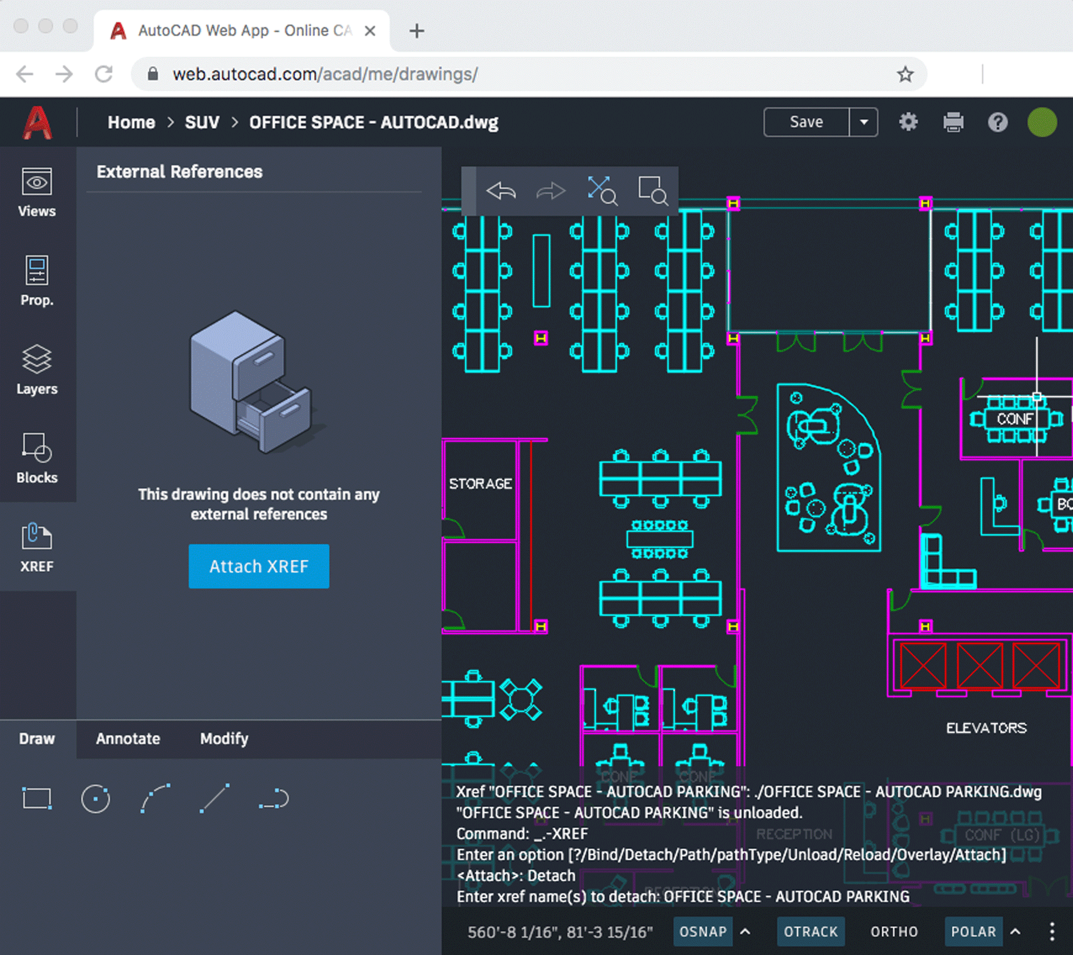1073x955 pixels.
Task: Select the Circle draw tool
Action: coord(95,798)
